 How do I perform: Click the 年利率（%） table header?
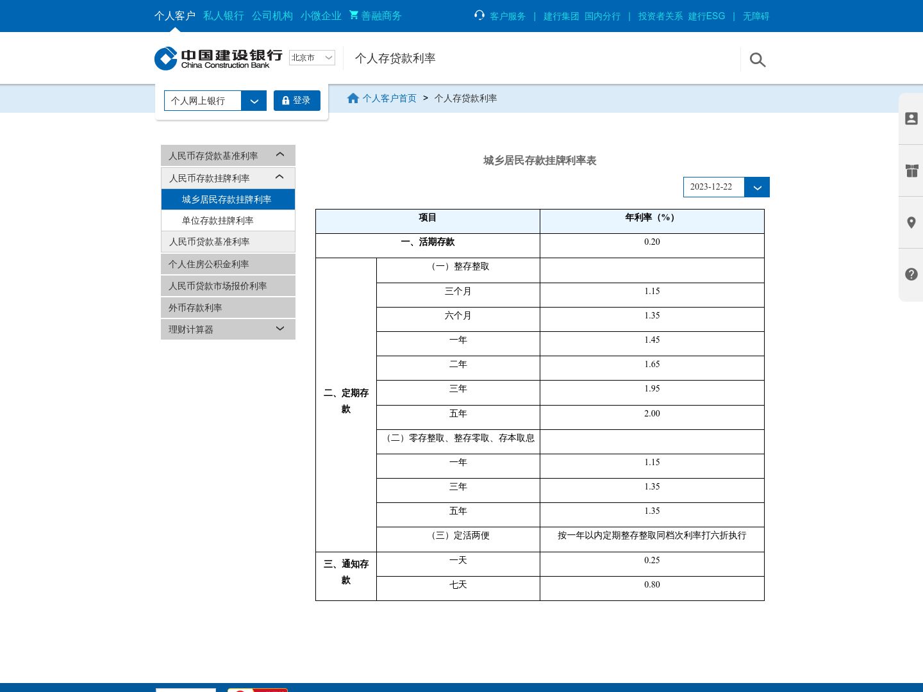tap(652, 221)
